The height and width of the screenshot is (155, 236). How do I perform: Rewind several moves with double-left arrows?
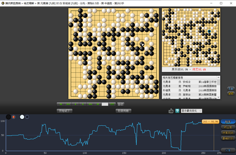click(68, 104)
